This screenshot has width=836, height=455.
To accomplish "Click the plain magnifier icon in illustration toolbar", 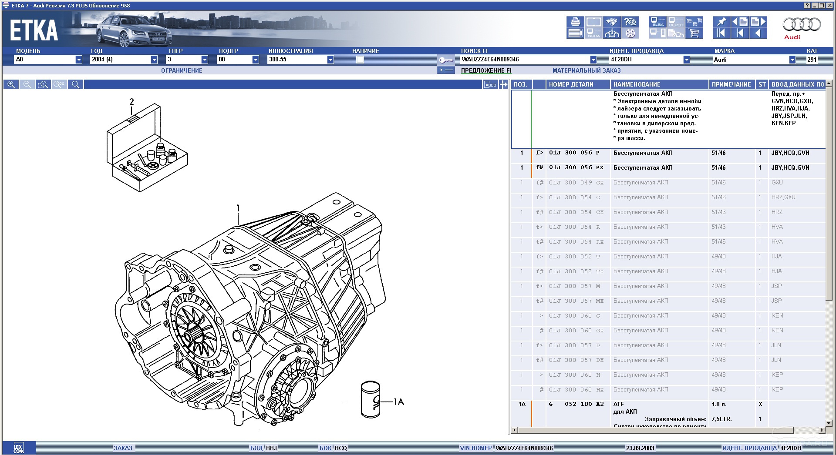I will [75, 84].
